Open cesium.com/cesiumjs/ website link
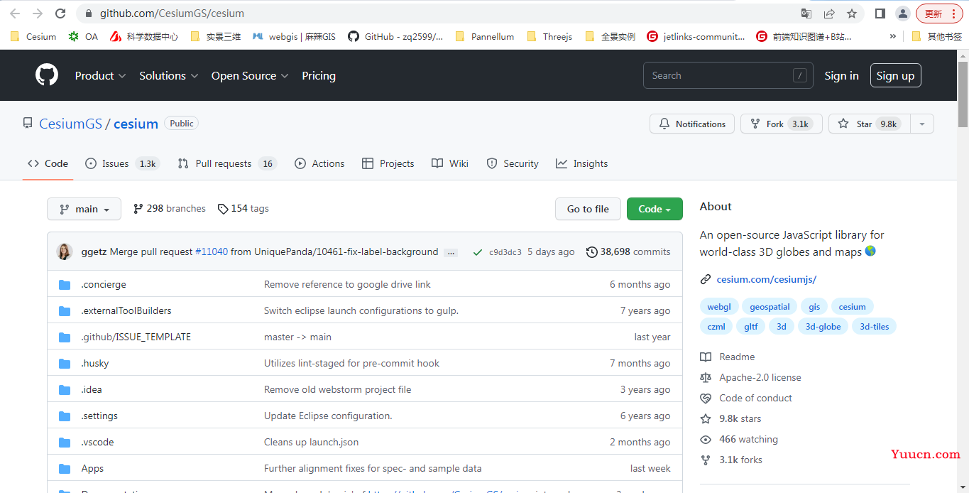This screenshot has width=969, height=493. point(767,279)
